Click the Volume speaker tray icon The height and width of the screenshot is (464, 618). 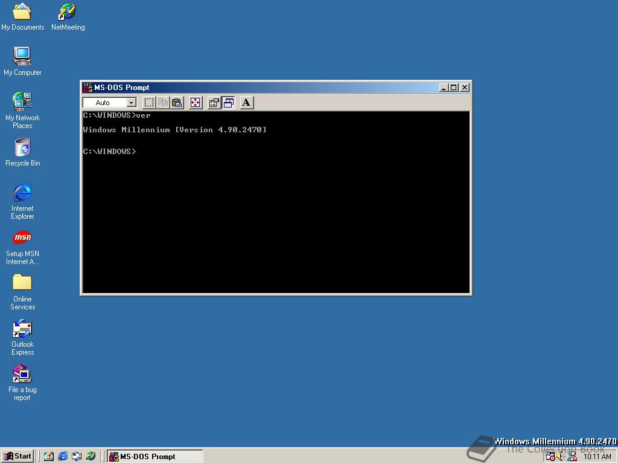tap(561, 457)
